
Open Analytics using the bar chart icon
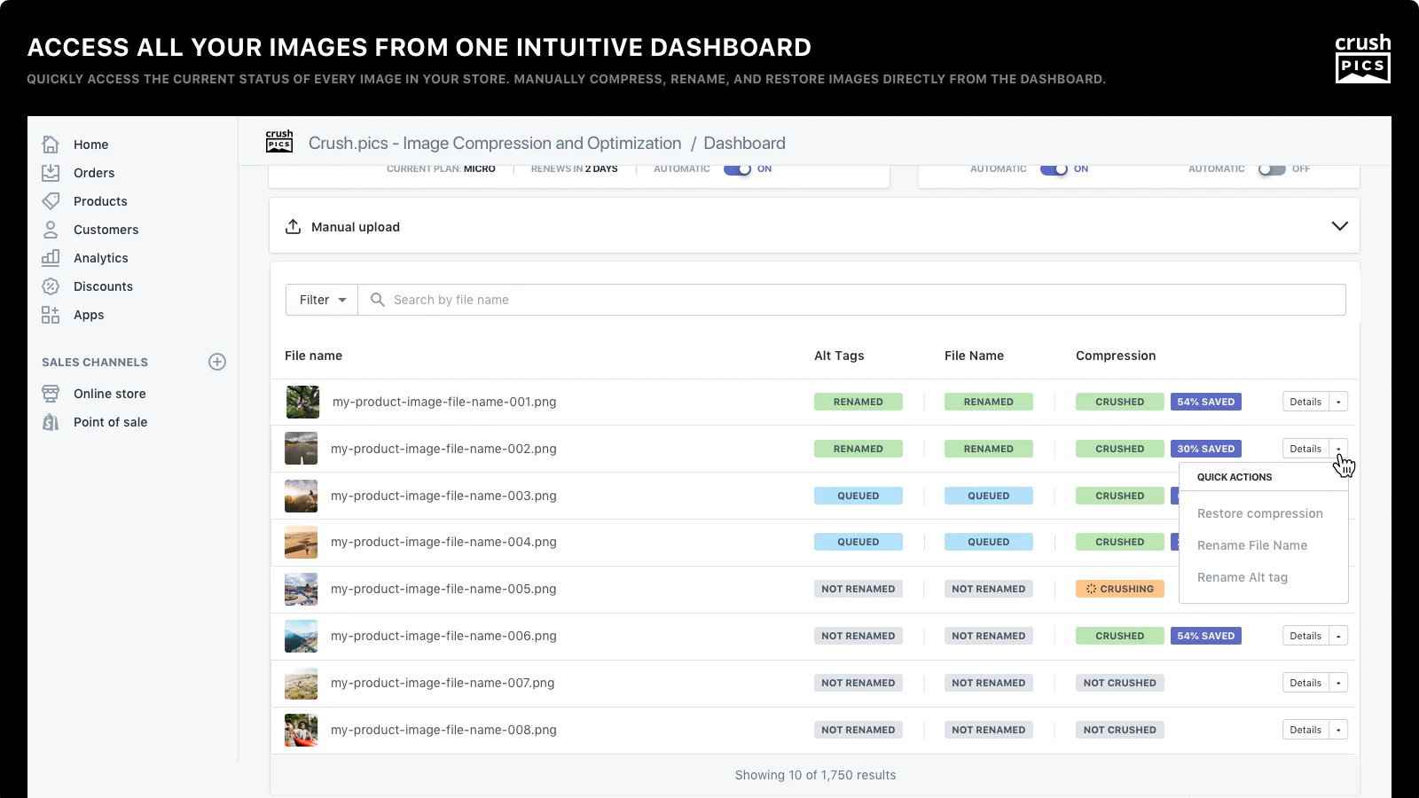51,258
